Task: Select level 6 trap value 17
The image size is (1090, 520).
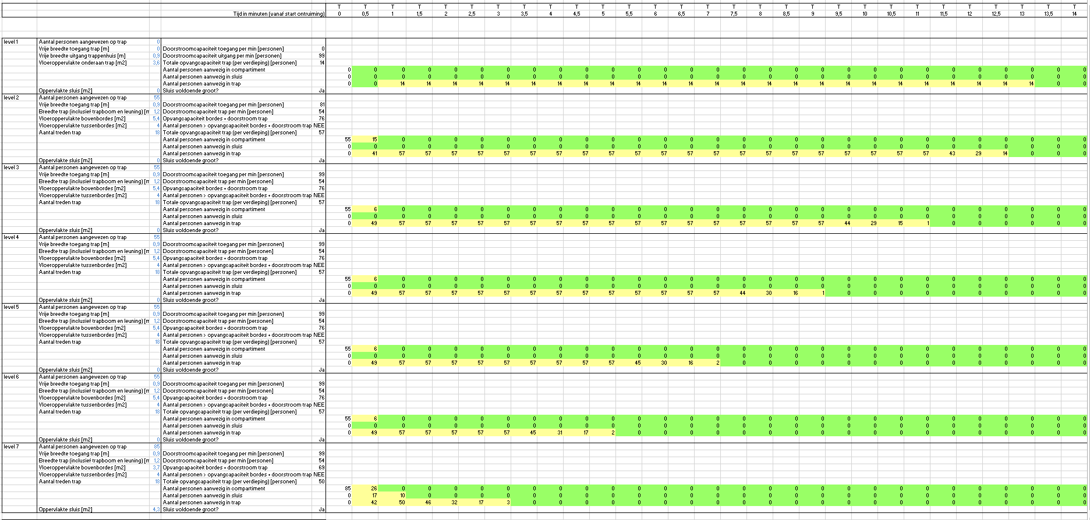Action: tap(585, 433)
